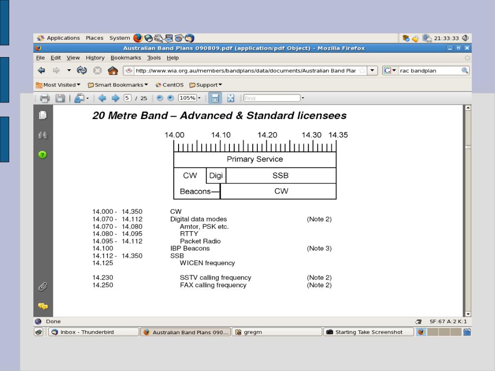Click the PDF page number field
This screenshot has height=371, width=495.
127,98
